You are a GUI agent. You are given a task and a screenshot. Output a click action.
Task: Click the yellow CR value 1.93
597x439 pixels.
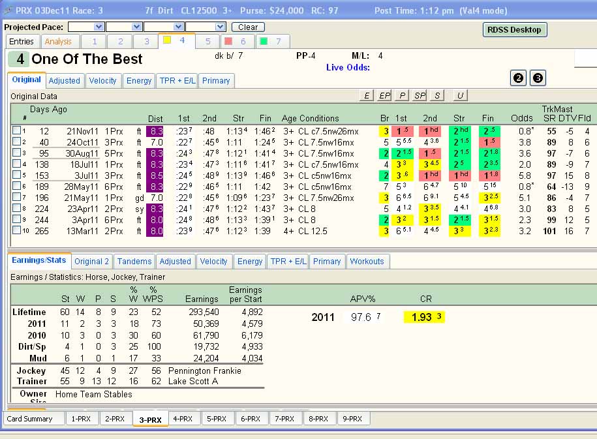[424, 317]
